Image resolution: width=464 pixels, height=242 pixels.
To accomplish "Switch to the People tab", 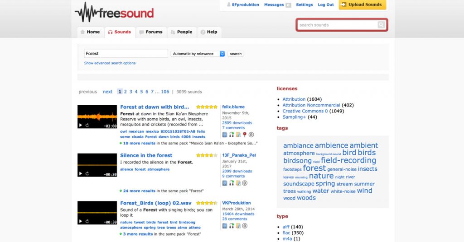I will pos(182,32).
